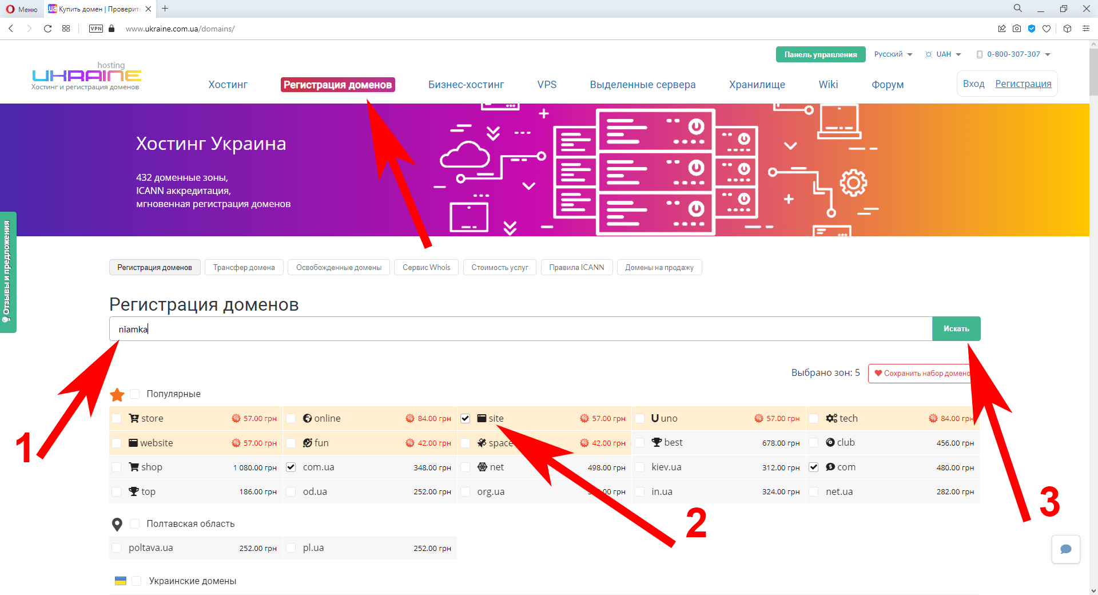
Task: Reload the current page
Action: (x=48, y=29)
